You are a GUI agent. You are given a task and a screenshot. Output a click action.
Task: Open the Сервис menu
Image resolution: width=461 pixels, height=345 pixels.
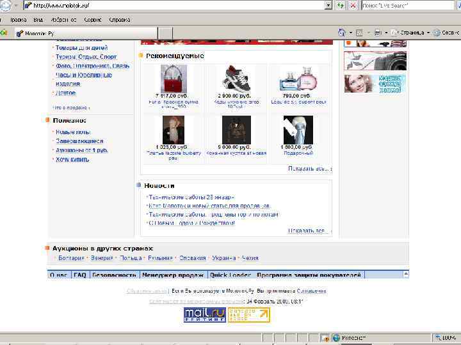click(x=93, y=20)
